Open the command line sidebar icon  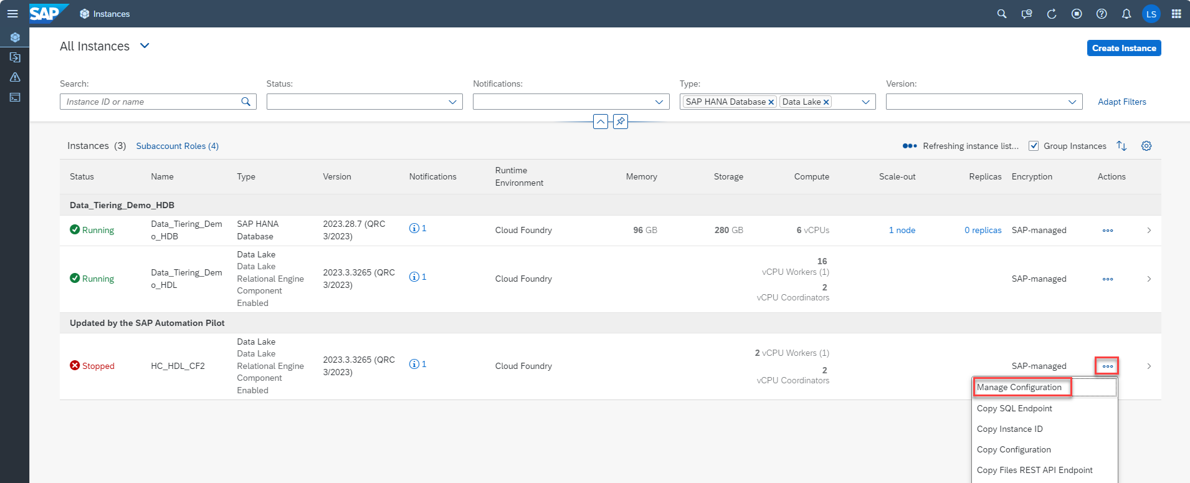pyautogui.click(x=15, y=97)
